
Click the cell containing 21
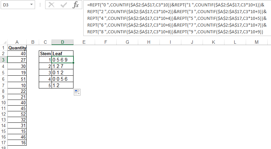click(x=17, y=97)
